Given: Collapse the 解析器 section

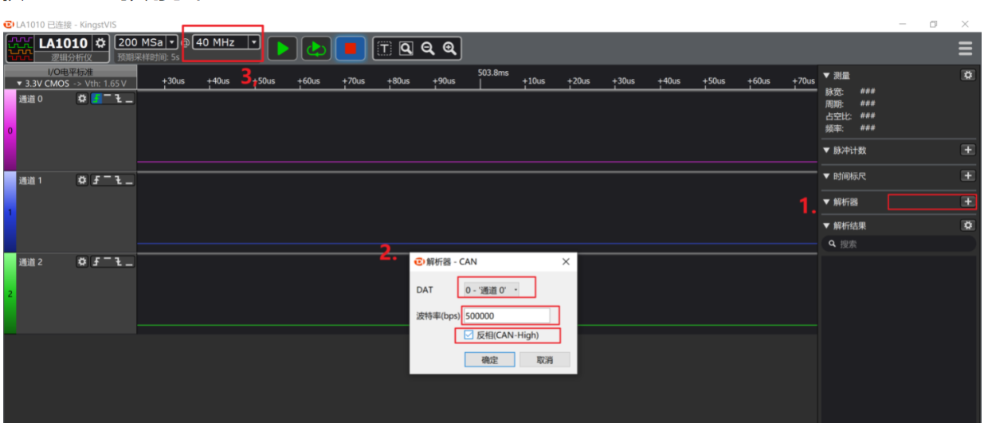Looking at the screenshot, I should click(x=826, y=202).
